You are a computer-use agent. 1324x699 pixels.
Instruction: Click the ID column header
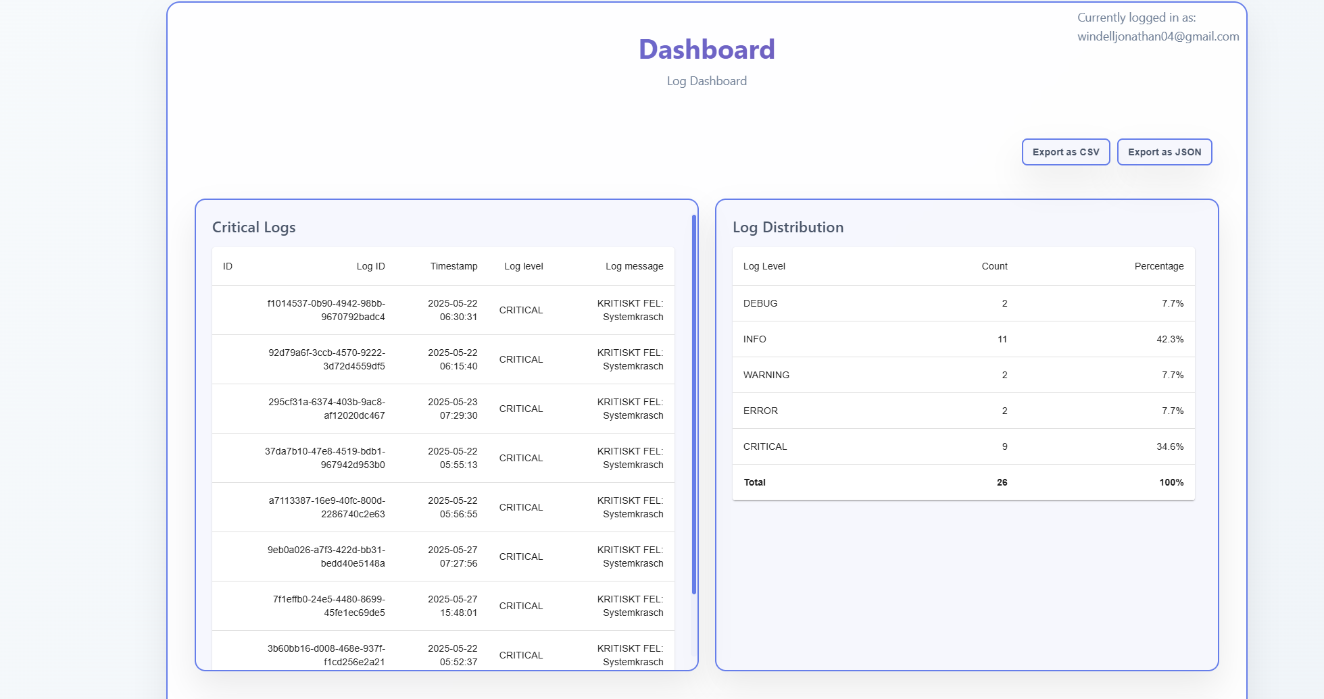227,266
